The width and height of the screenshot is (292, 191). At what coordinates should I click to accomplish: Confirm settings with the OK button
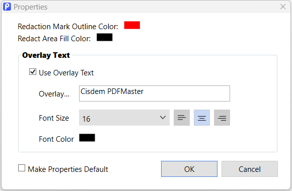coord(189,169)
